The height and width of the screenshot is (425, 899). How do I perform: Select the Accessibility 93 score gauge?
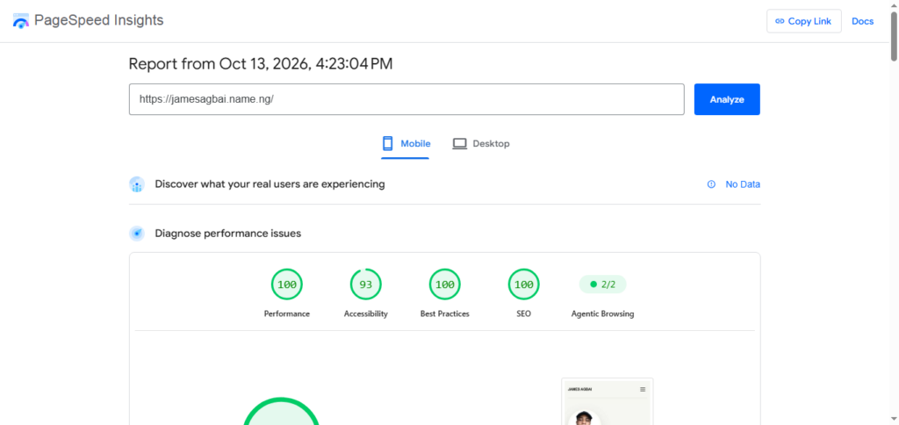pyautogui.click(x=366, y=284)
